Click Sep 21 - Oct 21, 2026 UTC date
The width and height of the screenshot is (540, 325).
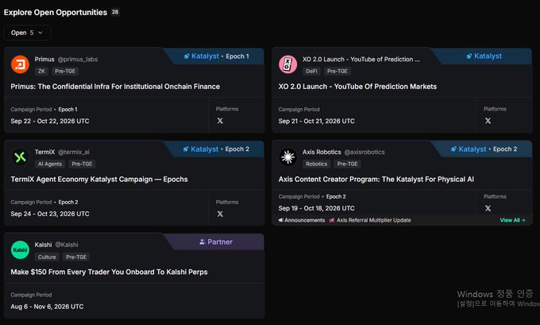coord(317,121)
